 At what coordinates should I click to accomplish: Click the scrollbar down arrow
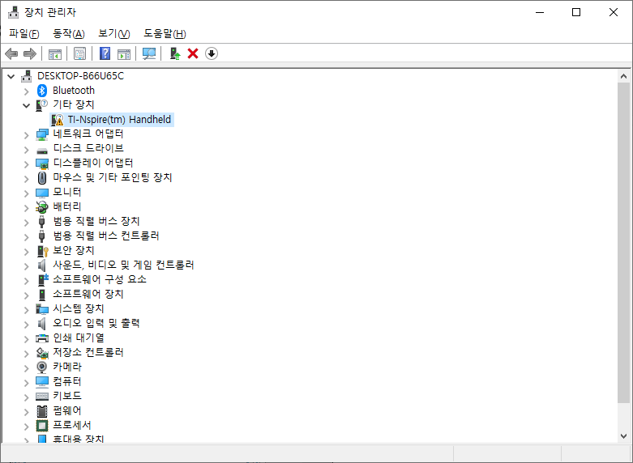pyautogui.click(x=623, y=436)
